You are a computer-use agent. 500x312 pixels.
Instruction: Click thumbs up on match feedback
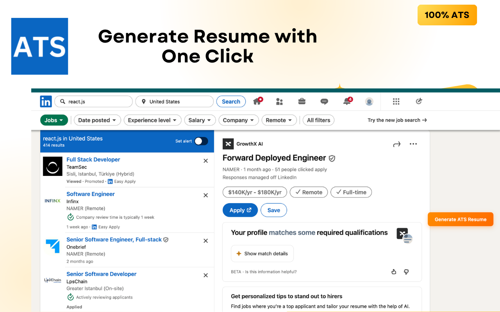(394, 272)
